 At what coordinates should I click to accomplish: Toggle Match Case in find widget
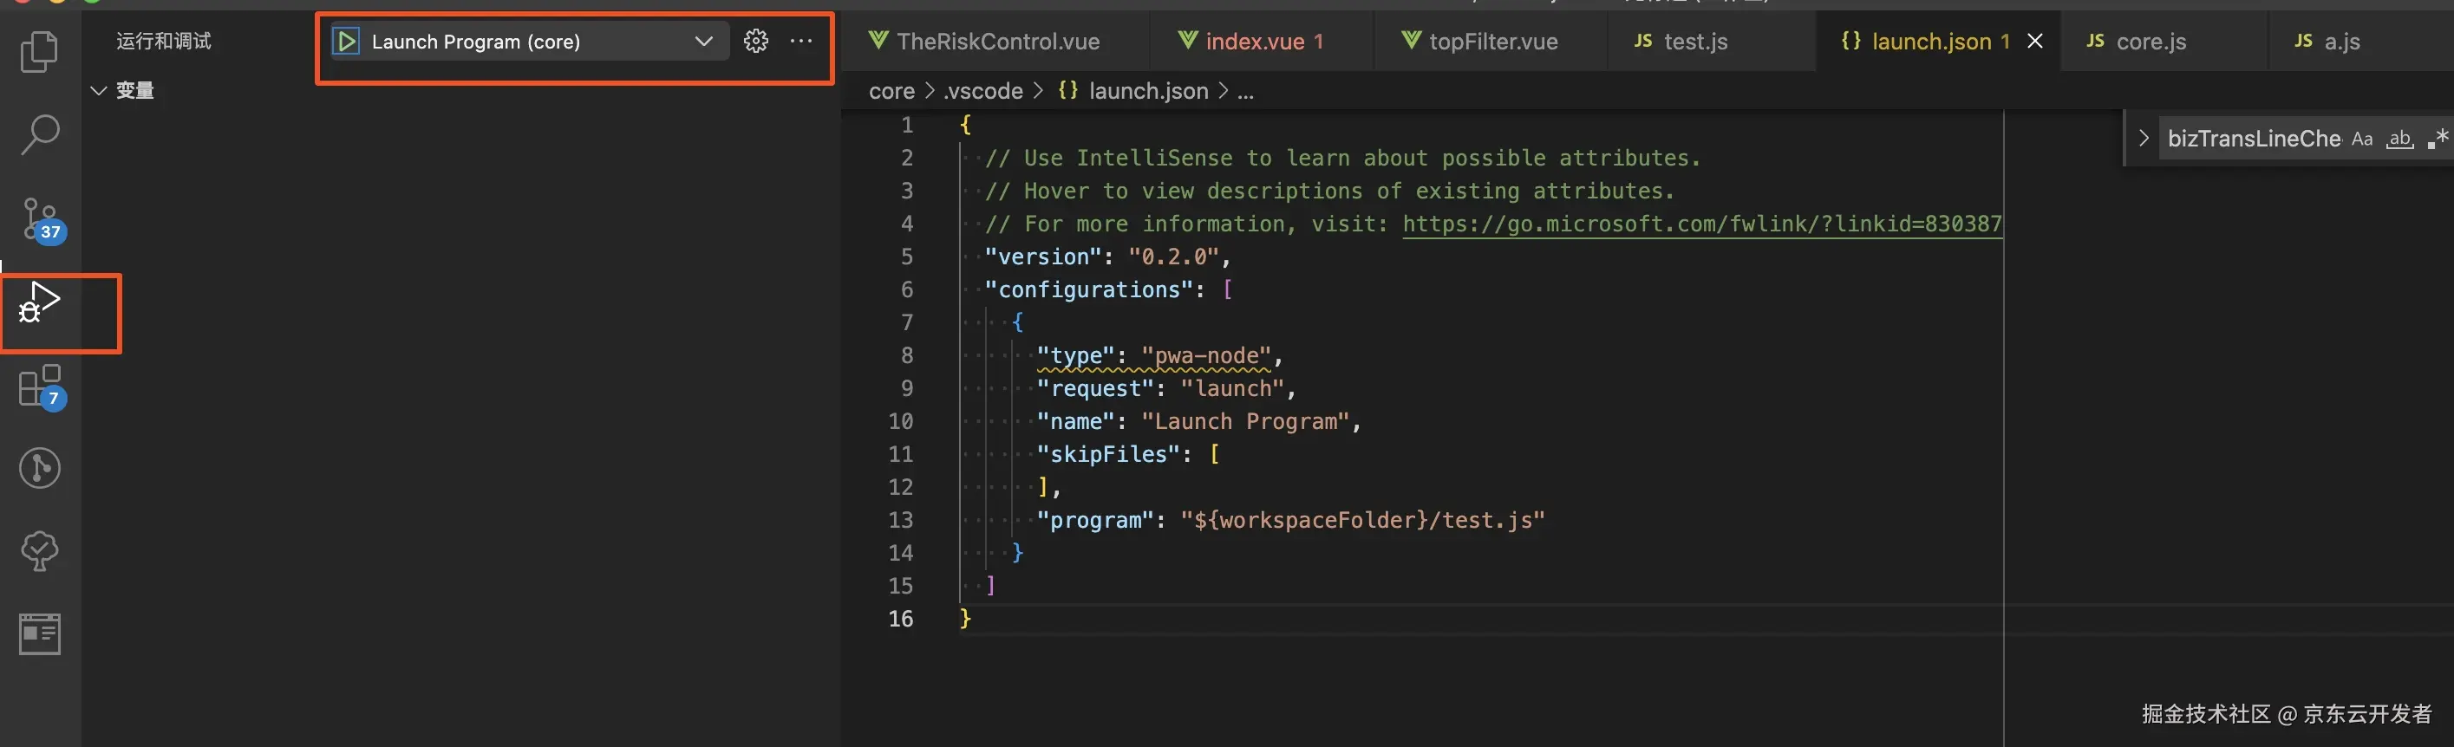2361,139
